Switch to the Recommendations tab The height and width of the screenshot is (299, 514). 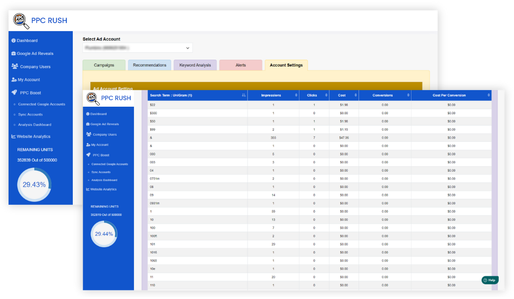coord(150,65)
